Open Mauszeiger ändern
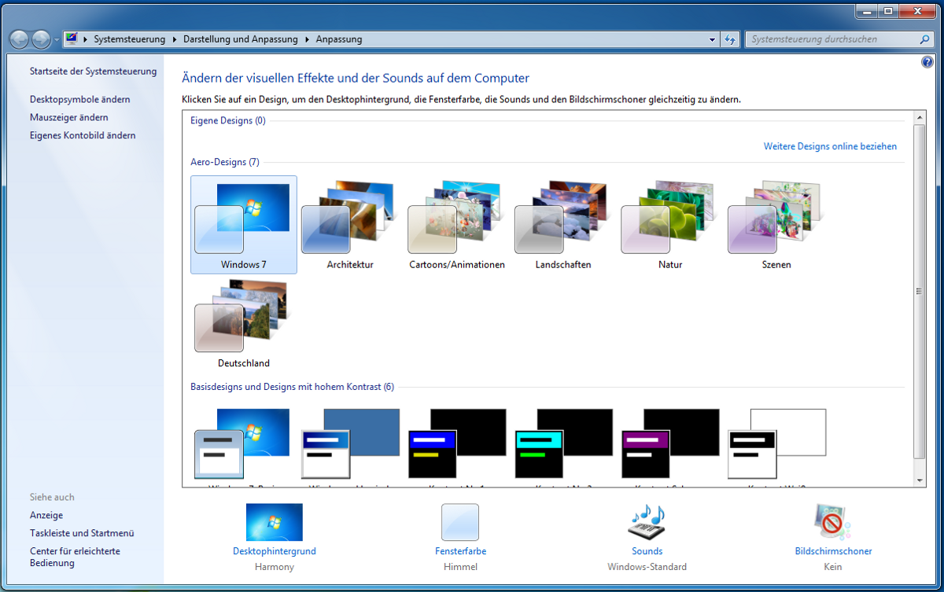 pyautogui.click(x=69, y=117)
